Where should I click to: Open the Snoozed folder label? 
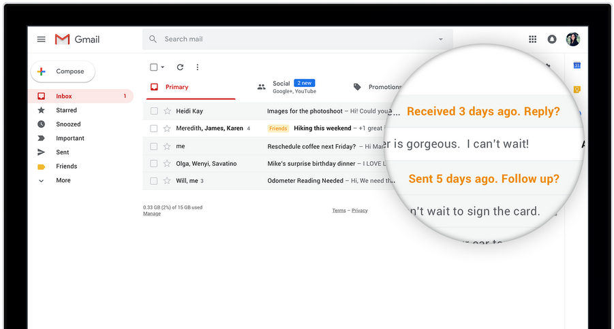click(68, 124)
